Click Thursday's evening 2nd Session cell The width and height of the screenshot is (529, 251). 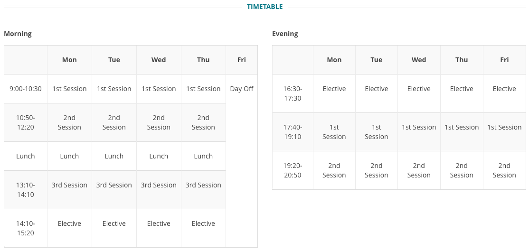point(462,170)
